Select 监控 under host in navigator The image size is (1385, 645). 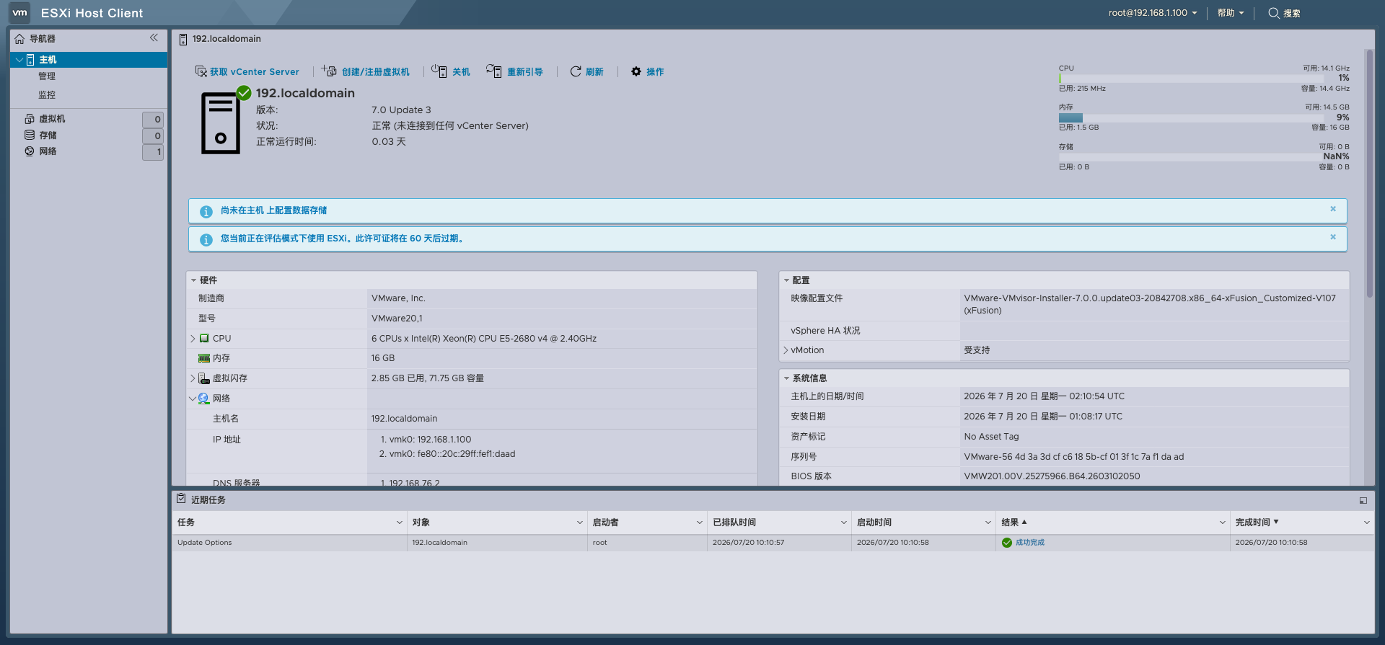[47, 95]
